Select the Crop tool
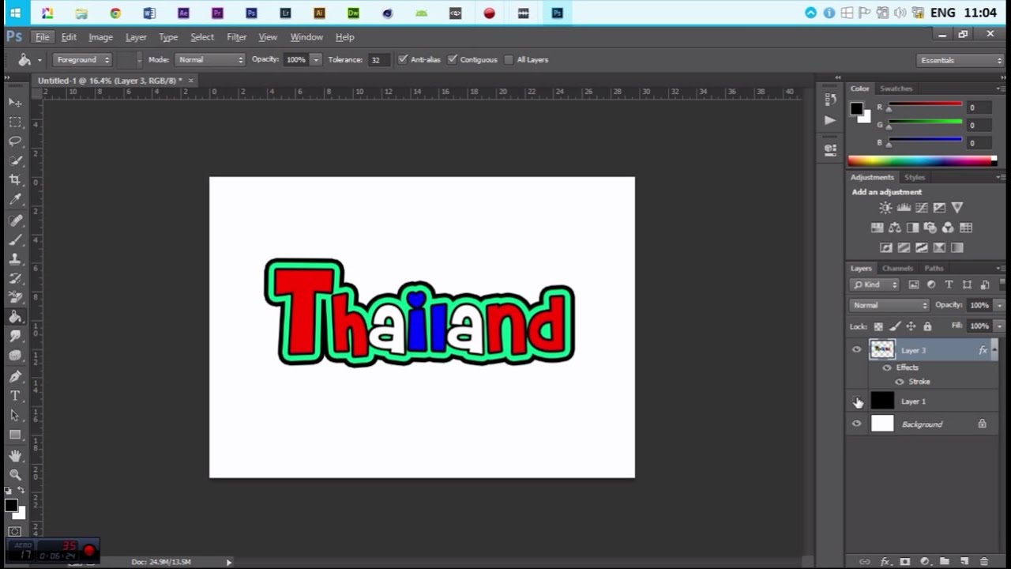Image resolution: width=1011 pixels, height=569 pixels. (x=15, y=180)
